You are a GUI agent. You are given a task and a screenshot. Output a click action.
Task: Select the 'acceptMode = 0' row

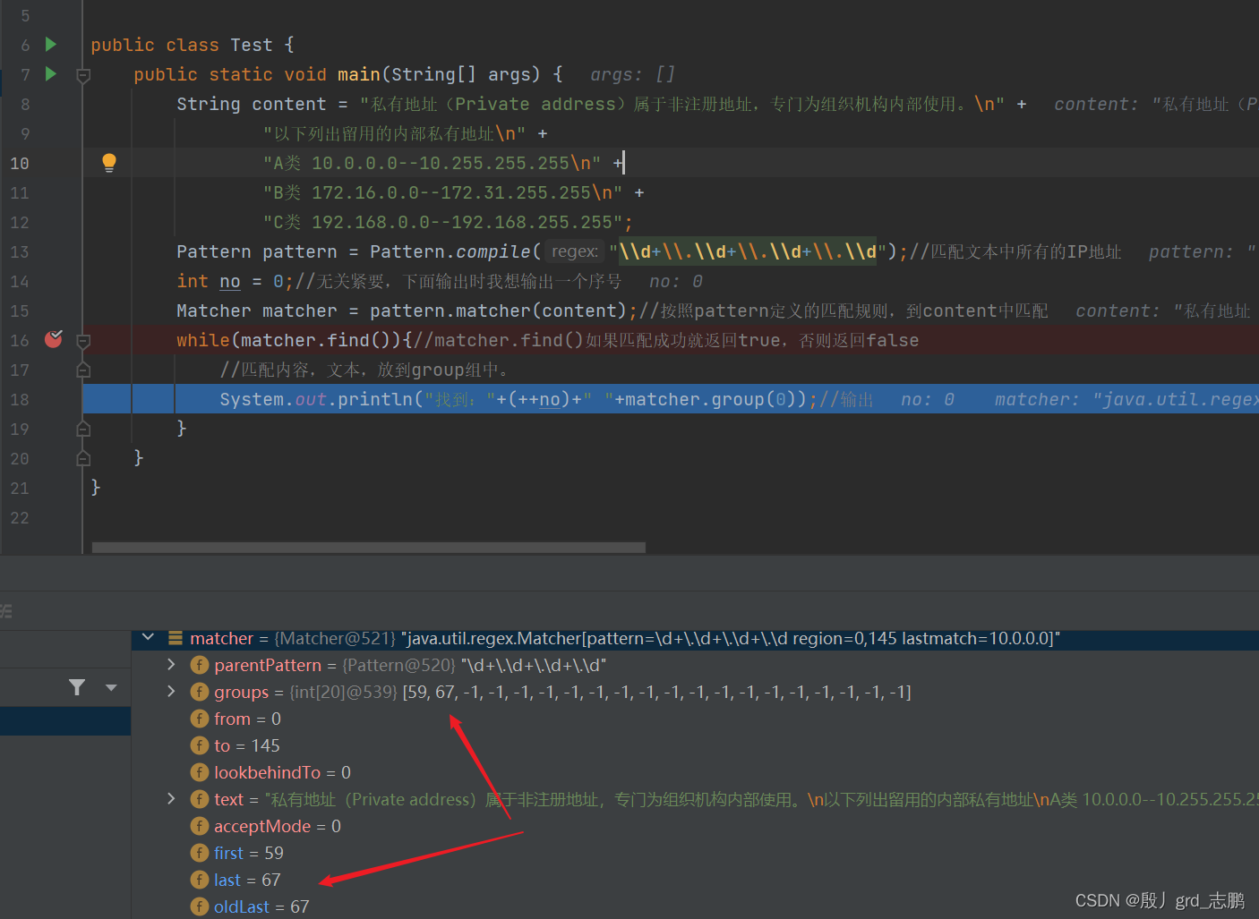click(x=695, y=826)
